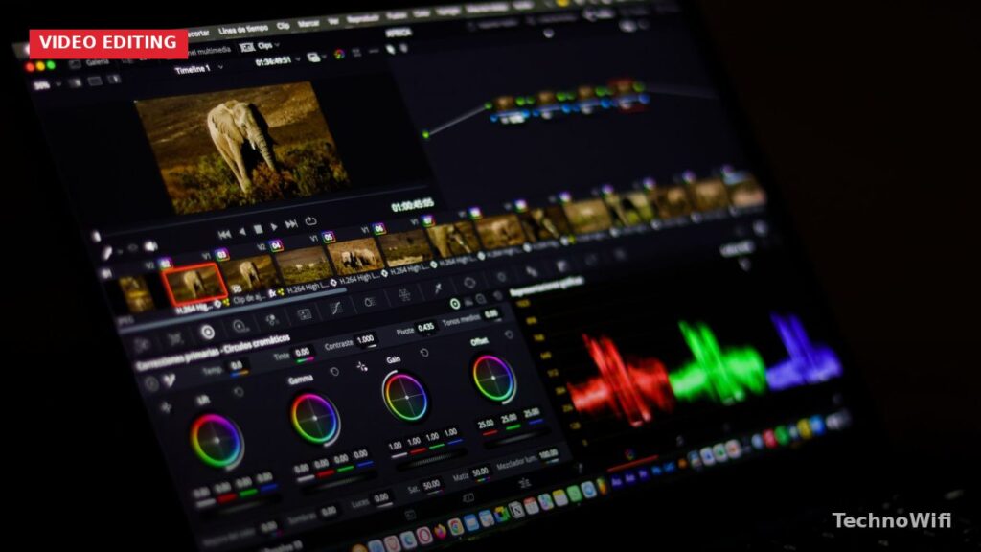Click the Play button under the viewer

pos(274,226)
